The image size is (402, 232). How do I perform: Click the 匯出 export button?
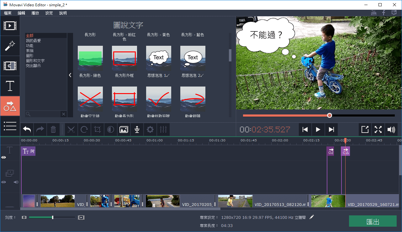(373, 221)
